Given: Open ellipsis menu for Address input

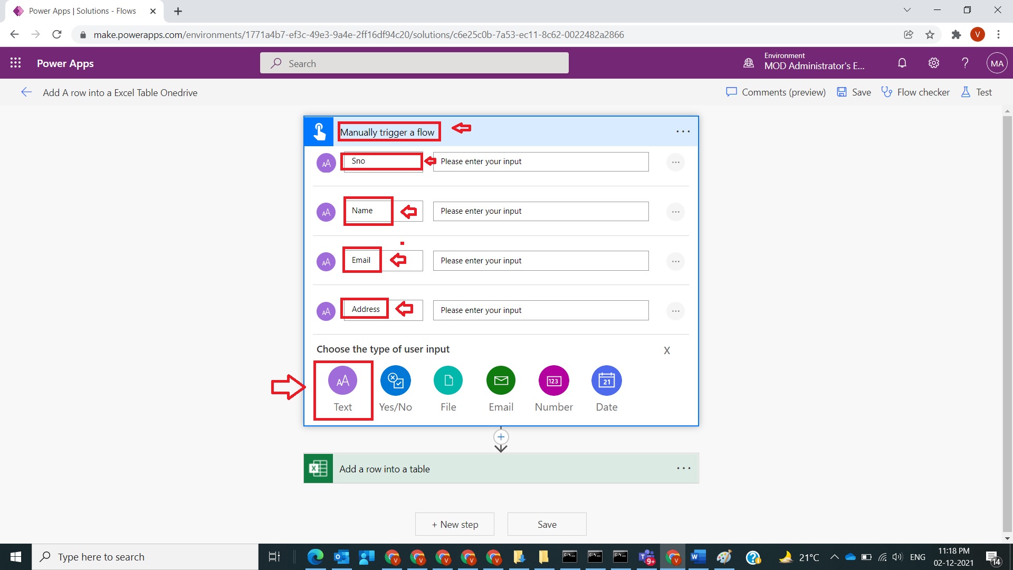Looking at the screenshot, I should pos(675,311).
